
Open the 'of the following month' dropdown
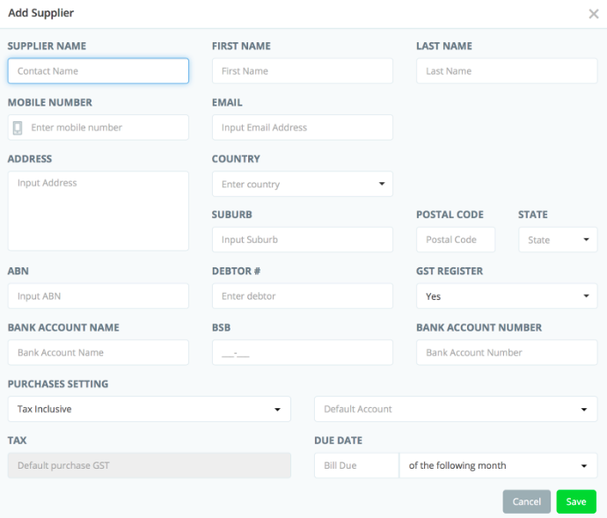pyautogui.click(x=497, y=465)
